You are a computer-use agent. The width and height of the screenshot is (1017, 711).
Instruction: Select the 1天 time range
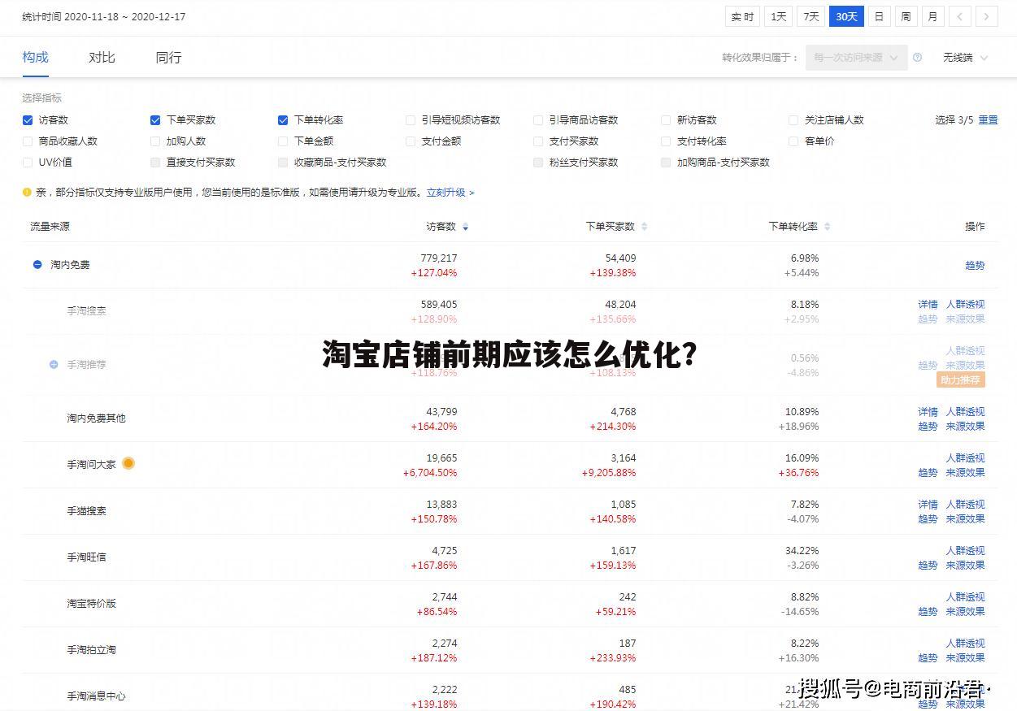pos(779,16)
